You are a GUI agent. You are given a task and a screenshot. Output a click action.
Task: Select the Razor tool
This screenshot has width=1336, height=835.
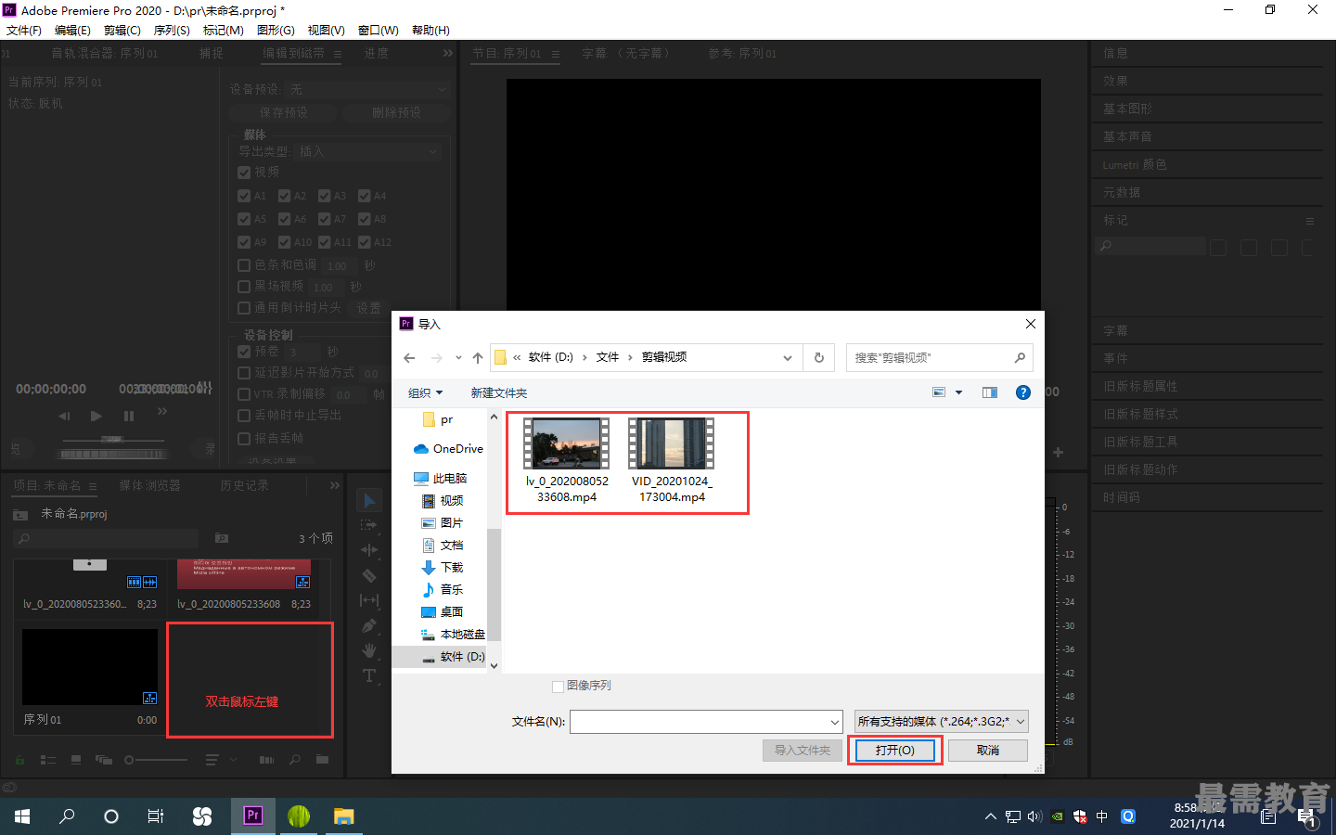pyautogui.click(x=369, y=575)
